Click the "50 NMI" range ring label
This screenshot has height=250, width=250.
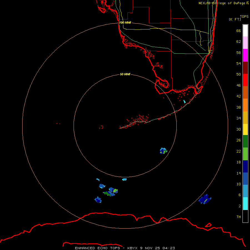pyautogui.click(x=125, y=74)
